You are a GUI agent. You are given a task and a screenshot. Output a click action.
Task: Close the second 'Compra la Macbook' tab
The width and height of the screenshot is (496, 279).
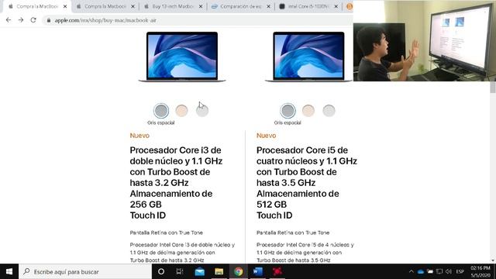pyautogui.click(x=133, y=6)
